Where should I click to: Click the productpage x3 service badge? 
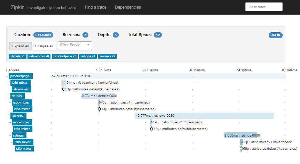(x=65, y=56)
